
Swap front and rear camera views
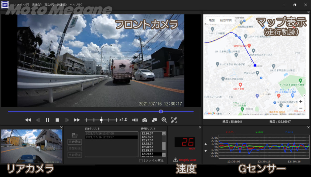[154, 120]
